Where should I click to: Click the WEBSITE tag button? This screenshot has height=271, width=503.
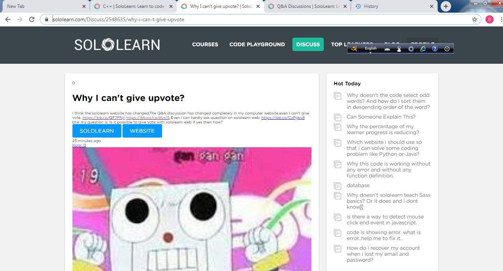142,131
